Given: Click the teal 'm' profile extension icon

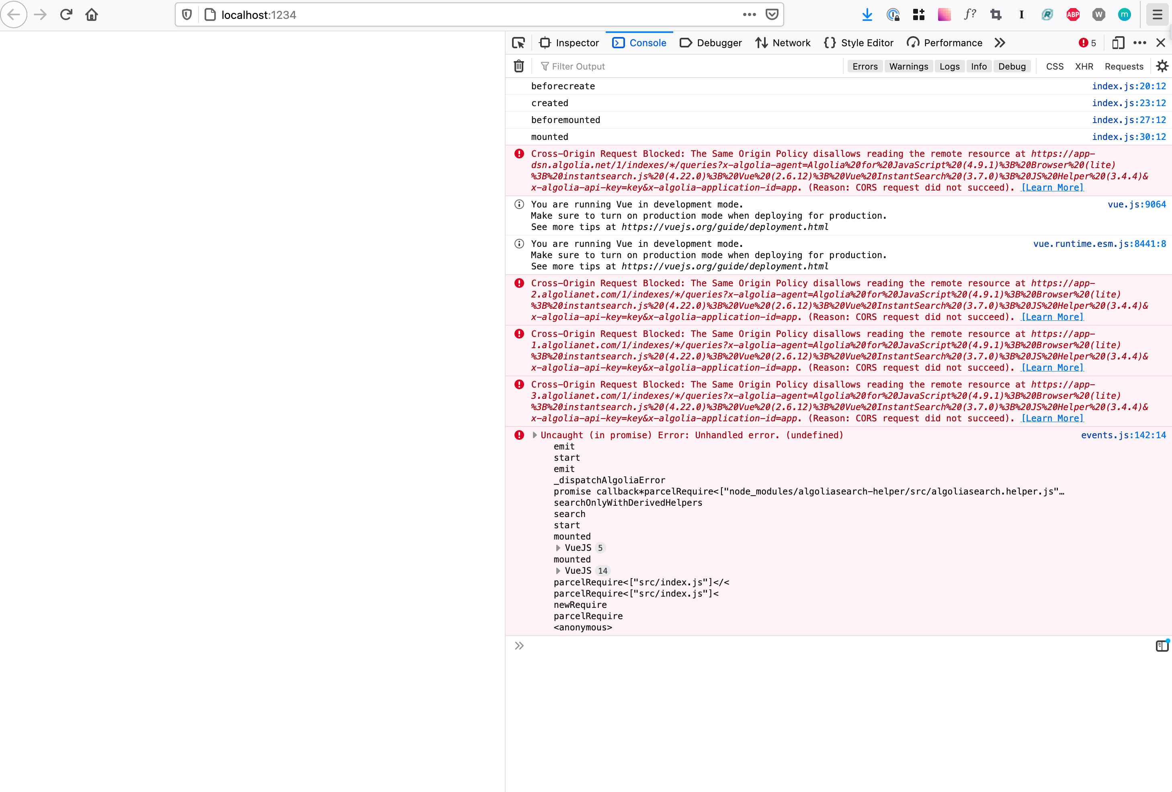Looking at the screenshot, I should pos(1124,14).
